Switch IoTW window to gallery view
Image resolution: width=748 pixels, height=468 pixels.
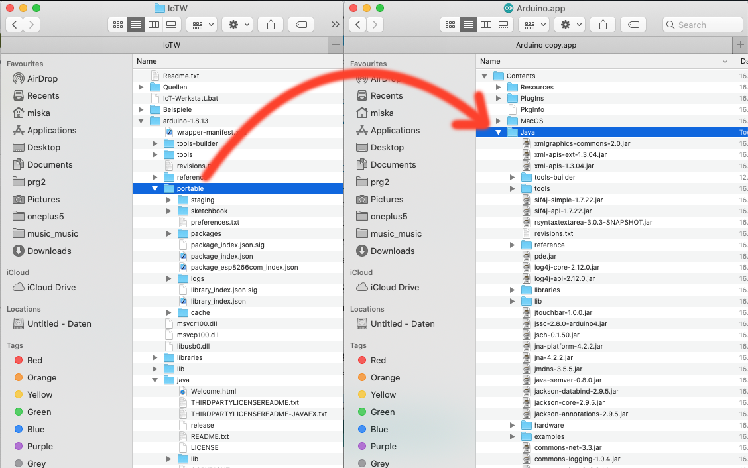[x=171, y=25]
